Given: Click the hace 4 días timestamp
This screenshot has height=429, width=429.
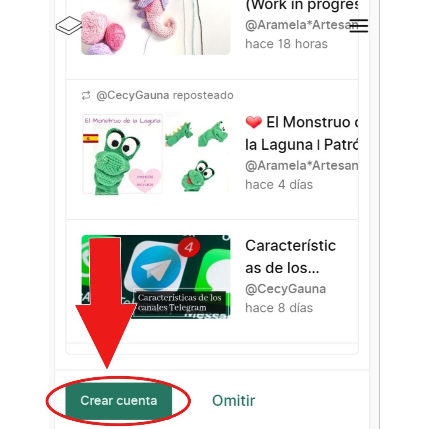Looking at the screenshot, I should coord(279,185).
